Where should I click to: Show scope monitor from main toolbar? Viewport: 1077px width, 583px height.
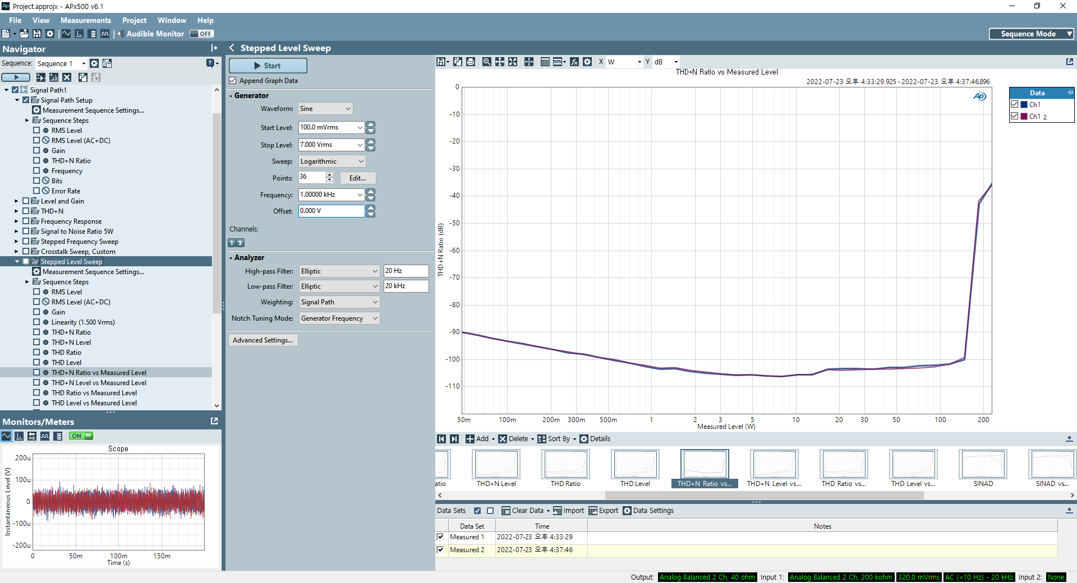tap(66, 34)
